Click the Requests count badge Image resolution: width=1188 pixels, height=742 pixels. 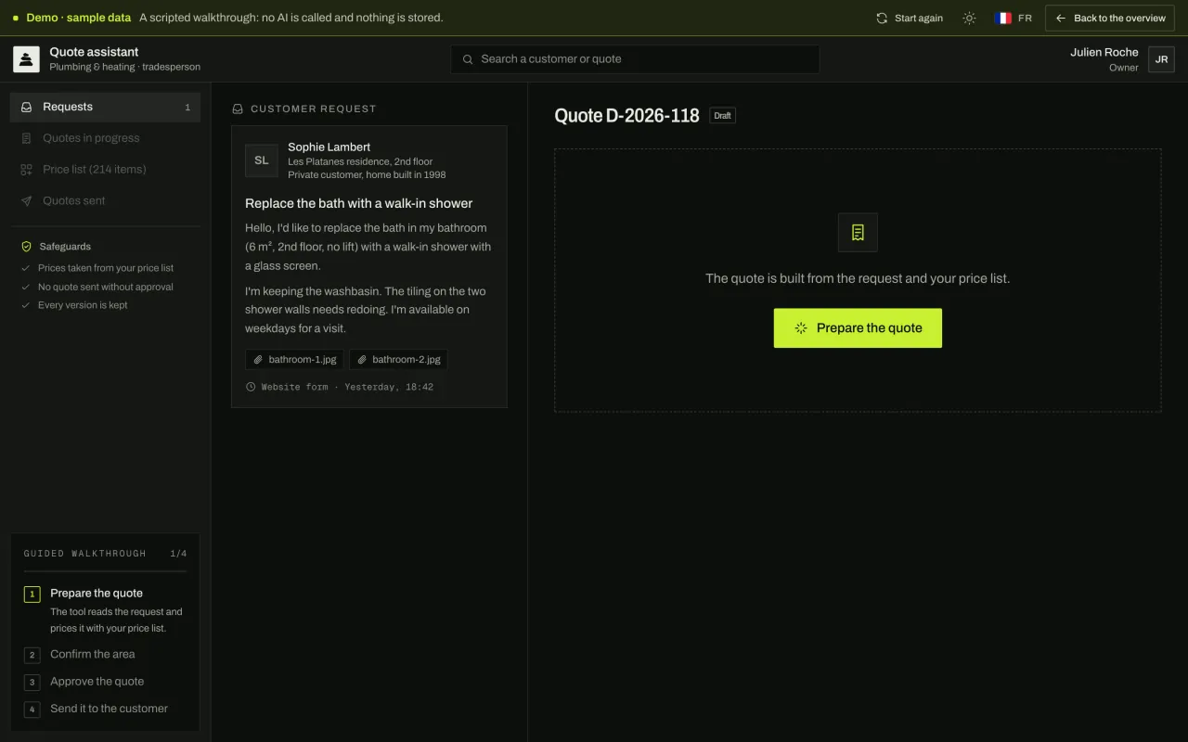click(x=187, y=108)
